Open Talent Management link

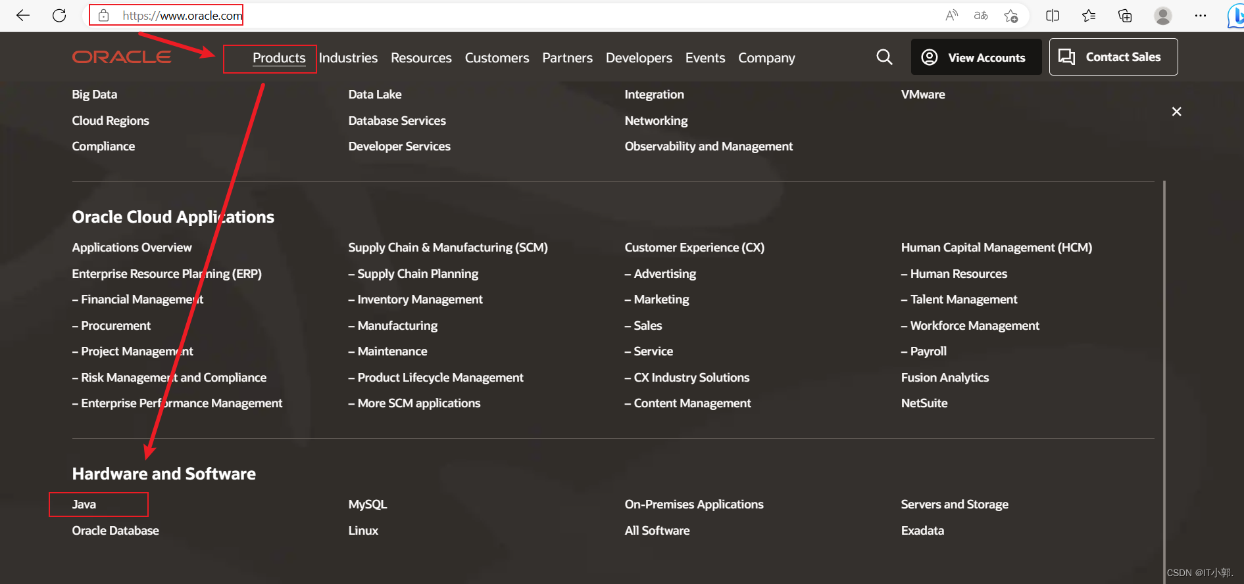(959, 300)
